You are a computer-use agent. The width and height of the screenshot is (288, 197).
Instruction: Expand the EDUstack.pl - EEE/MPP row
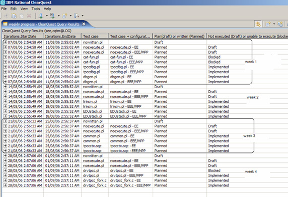coord(5,116)
